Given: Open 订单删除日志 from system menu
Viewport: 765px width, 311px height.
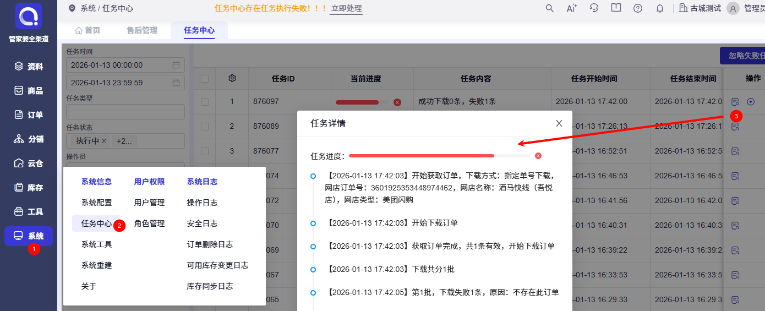Looking at the screenshot, I should pyautogui.click(x=210, y=244).
